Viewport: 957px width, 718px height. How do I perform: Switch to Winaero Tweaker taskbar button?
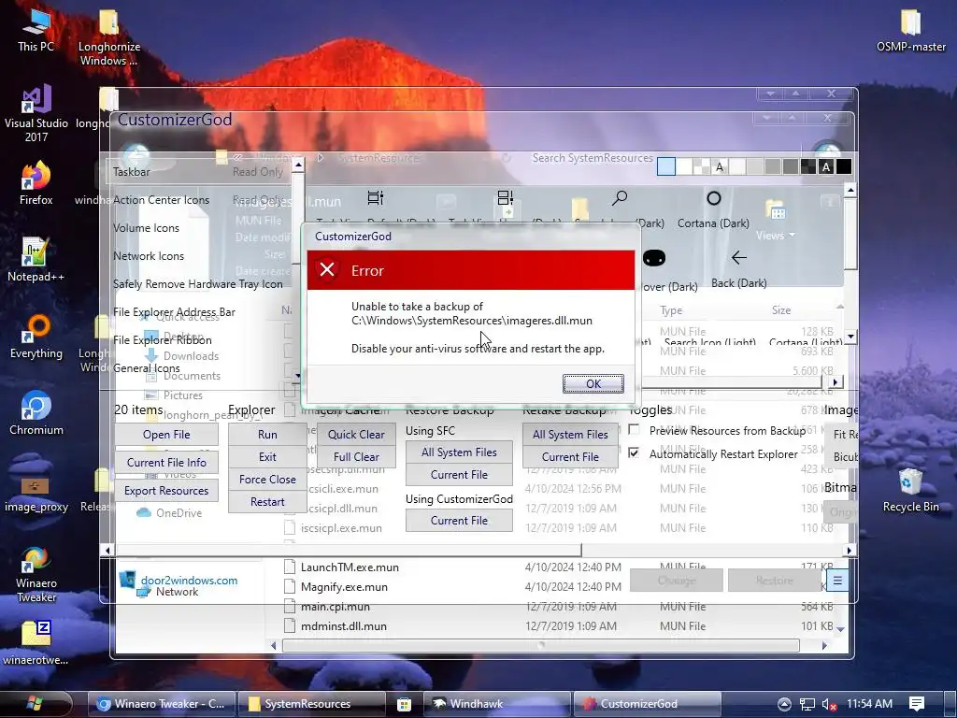161,704
